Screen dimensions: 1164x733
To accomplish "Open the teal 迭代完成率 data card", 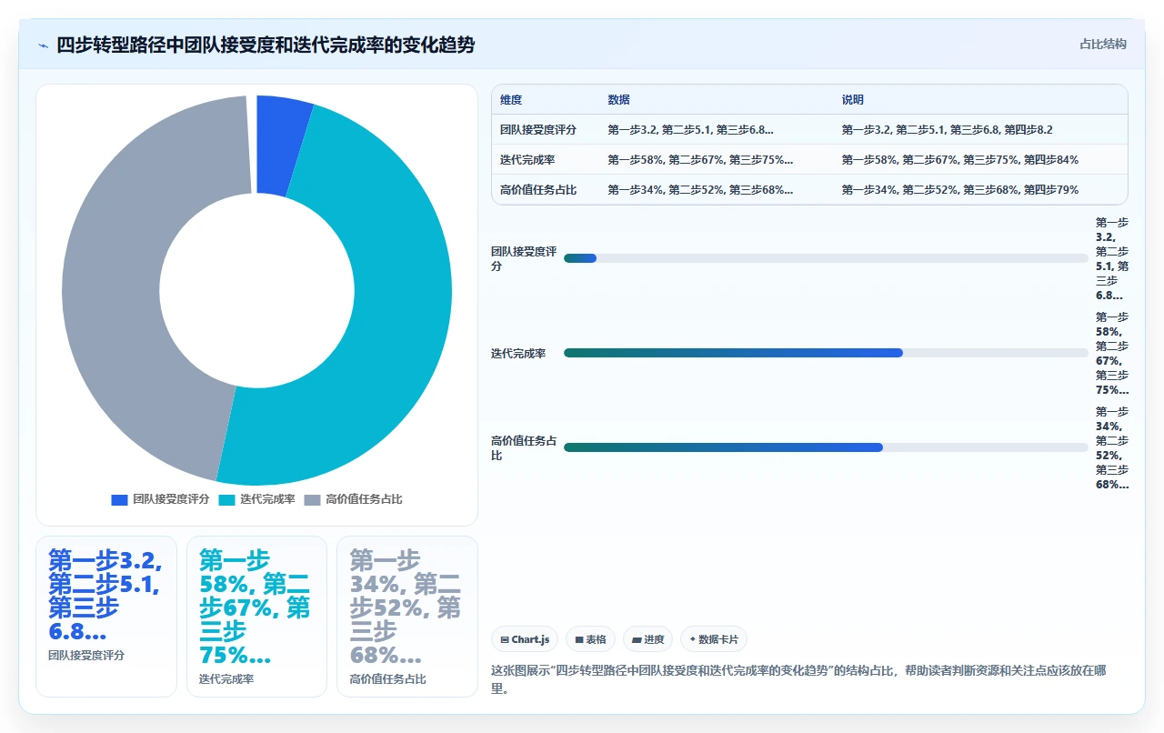I will coord(256,617).
